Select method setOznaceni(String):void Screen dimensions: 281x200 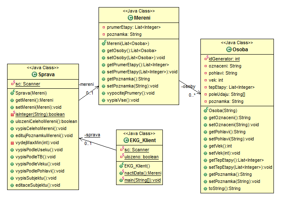pos(234,125)
